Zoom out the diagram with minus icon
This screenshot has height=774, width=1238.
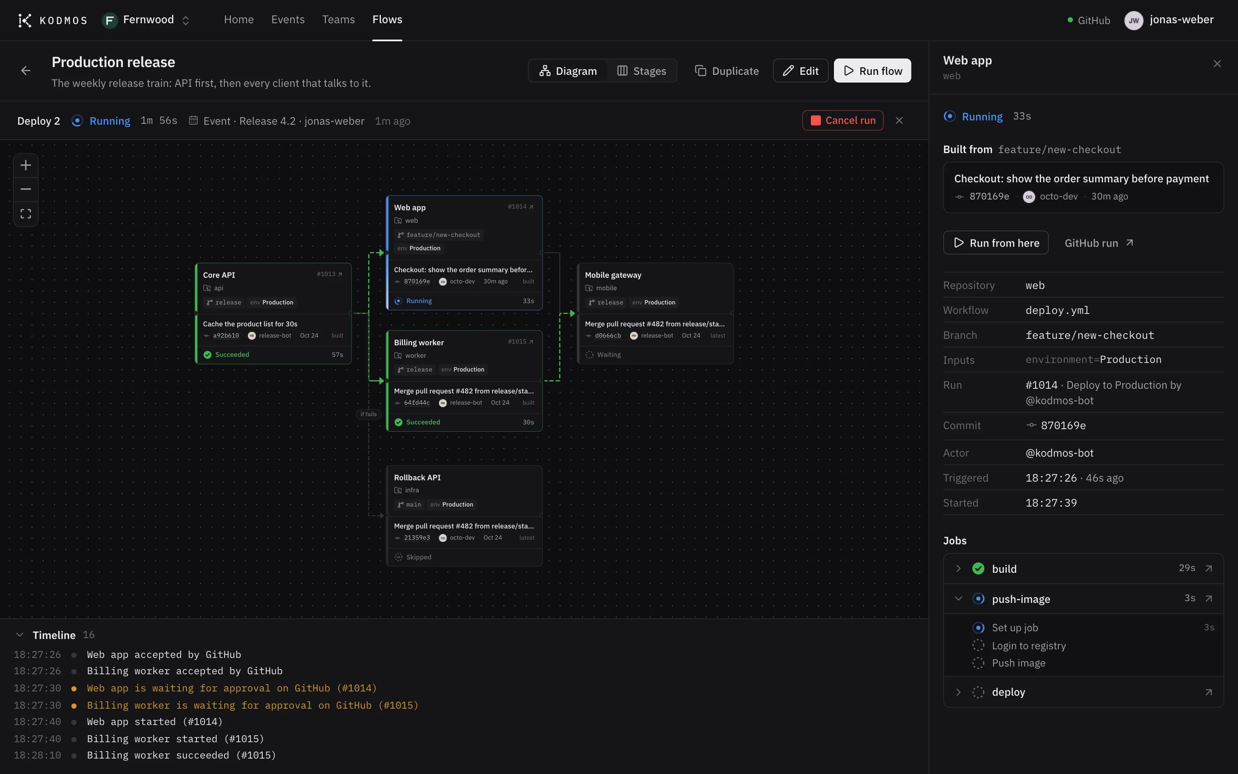coord(26,189)
